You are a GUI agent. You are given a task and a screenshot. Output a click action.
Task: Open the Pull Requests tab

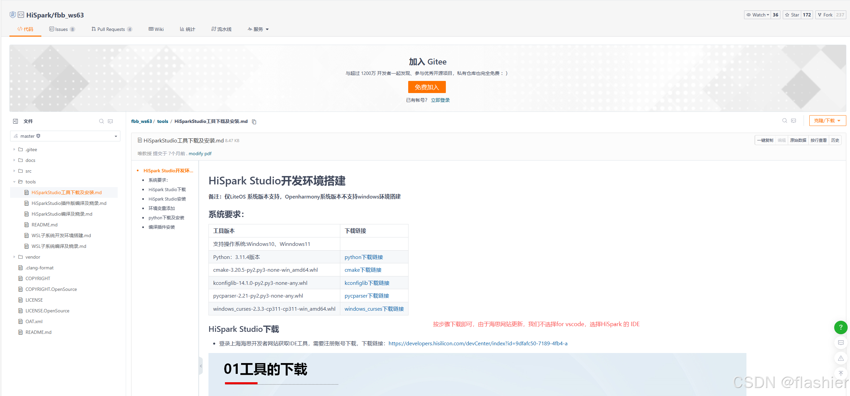[112, 29]
